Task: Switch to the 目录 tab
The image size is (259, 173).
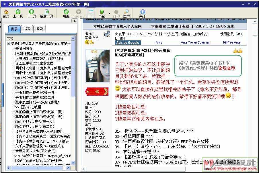Action: coord(14,29)
